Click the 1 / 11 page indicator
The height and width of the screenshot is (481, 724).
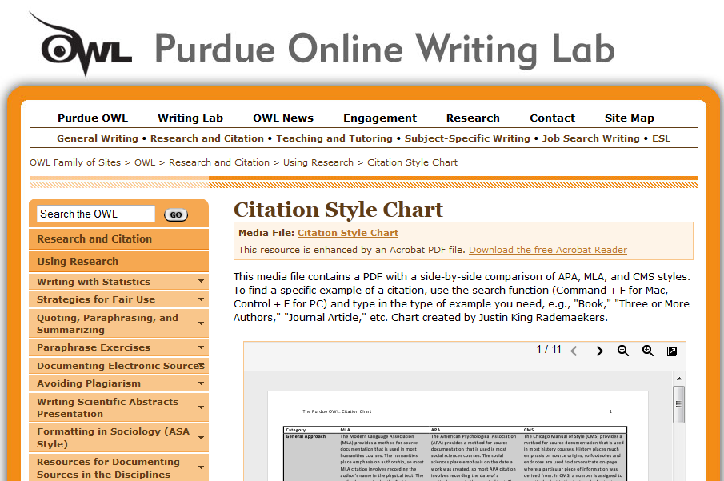pos(549,349)
